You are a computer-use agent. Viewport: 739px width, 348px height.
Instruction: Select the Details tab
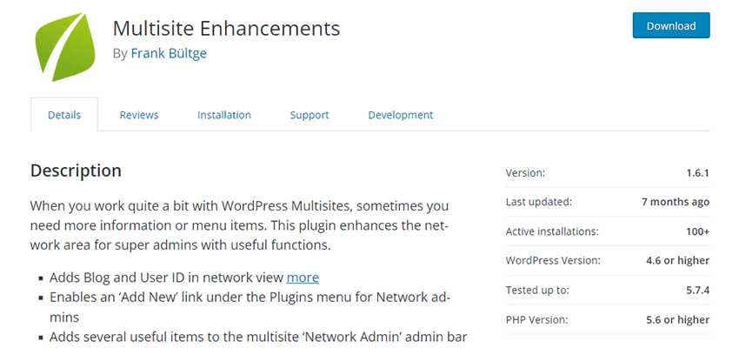click(x=64, y=115)
